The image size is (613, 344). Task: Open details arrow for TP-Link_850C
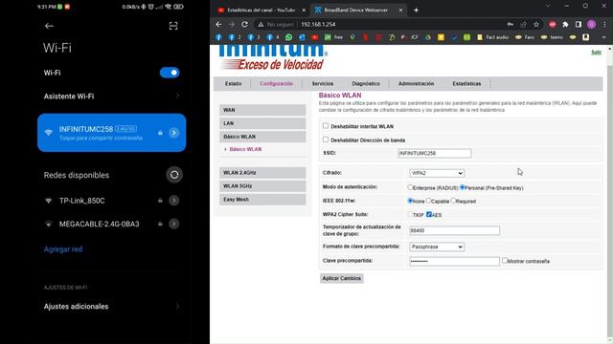[174, 201]
